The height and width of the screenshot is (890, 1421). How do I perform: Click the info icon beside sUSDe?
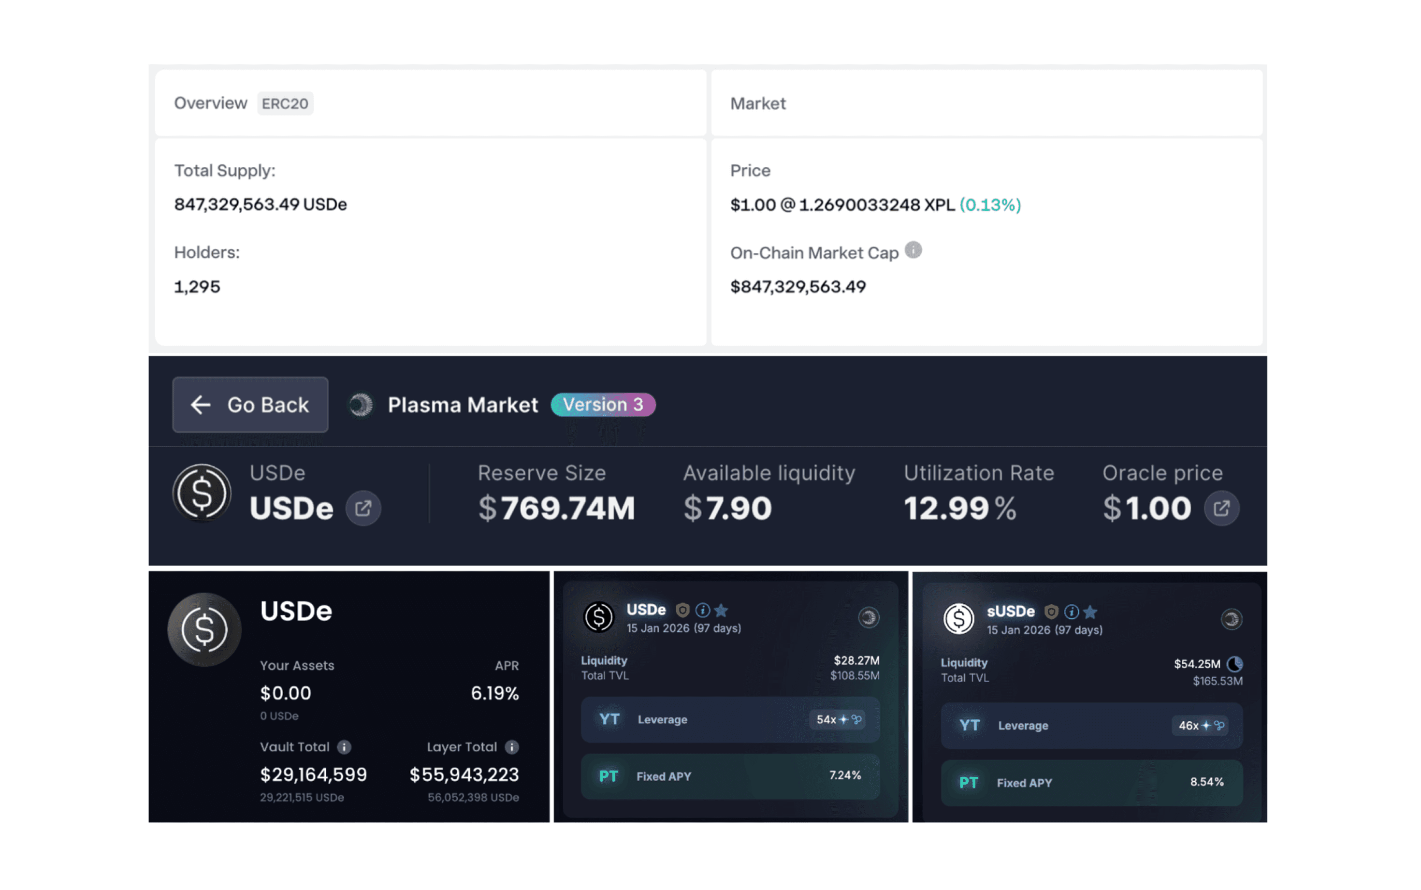tap(1071, 612)
